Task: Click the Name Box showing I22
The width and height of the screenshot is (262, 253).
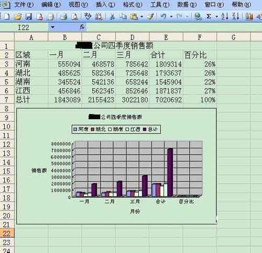Action: [25, 27]
